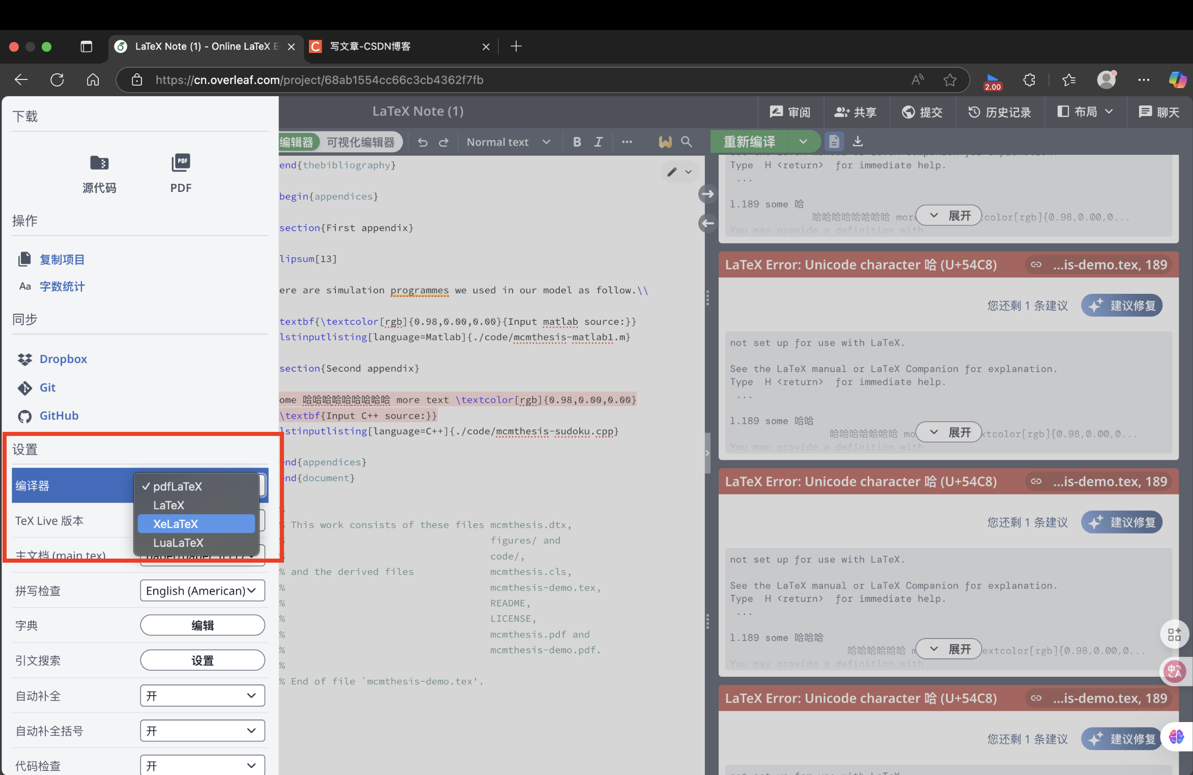1193x775 pixels.
Task: Open browser settings and more menu
Action: (1144, 80)
